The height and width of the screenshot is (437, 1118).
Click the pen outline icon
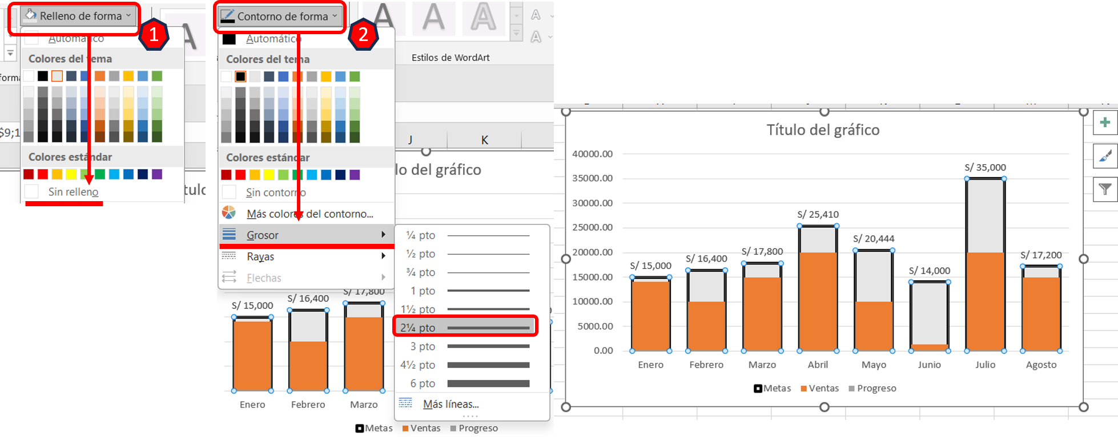coord(227,16)
